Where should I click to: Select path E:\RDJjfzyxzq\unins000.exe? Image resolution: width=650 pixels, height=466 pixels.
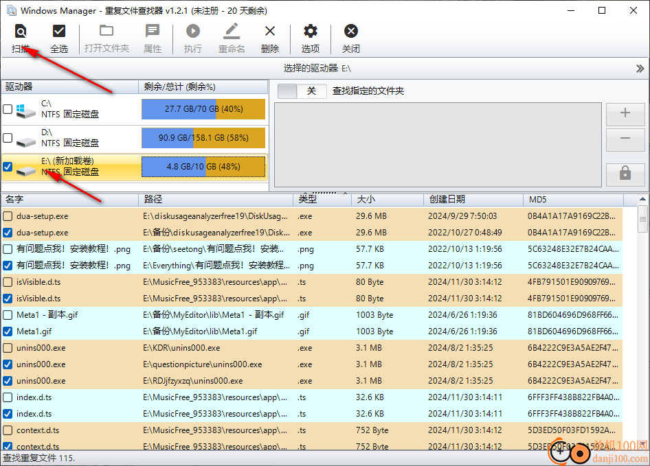tap(193, 381)
